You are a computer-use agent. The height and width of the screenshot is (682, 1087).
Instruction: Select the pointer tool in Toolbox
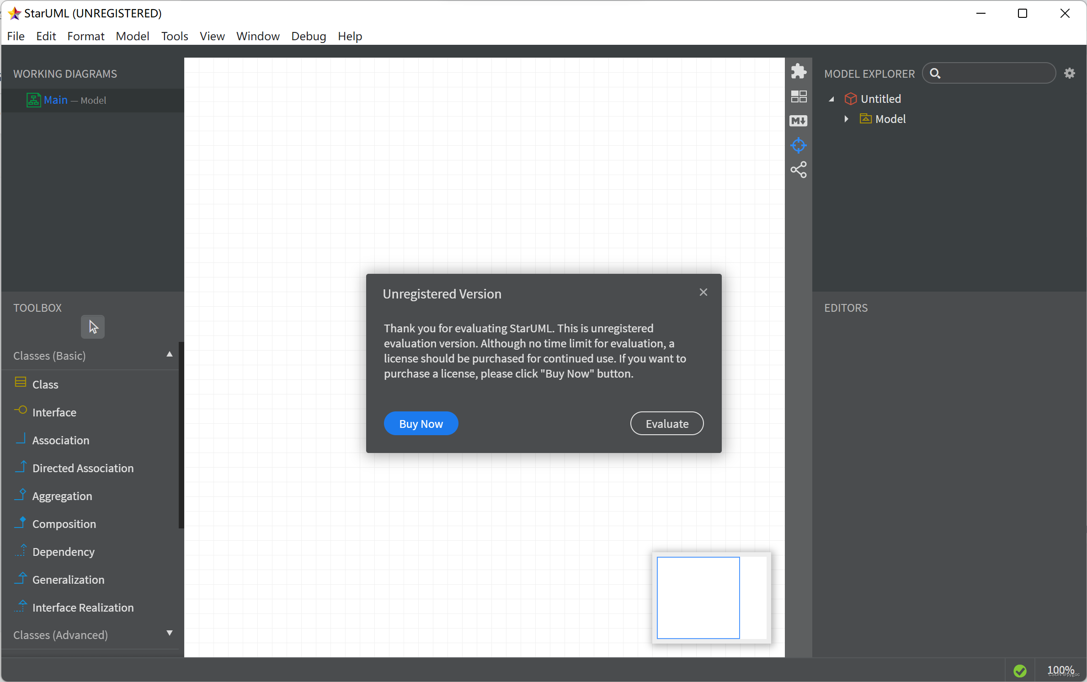click(93, 327)
